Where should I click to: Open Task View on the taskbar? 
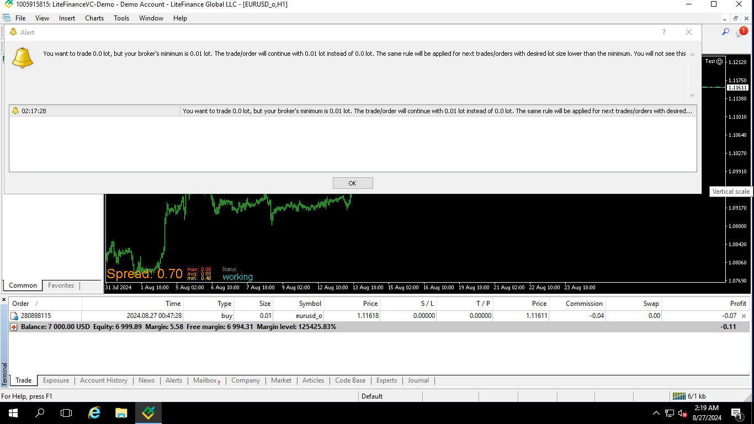click(66, 413)
